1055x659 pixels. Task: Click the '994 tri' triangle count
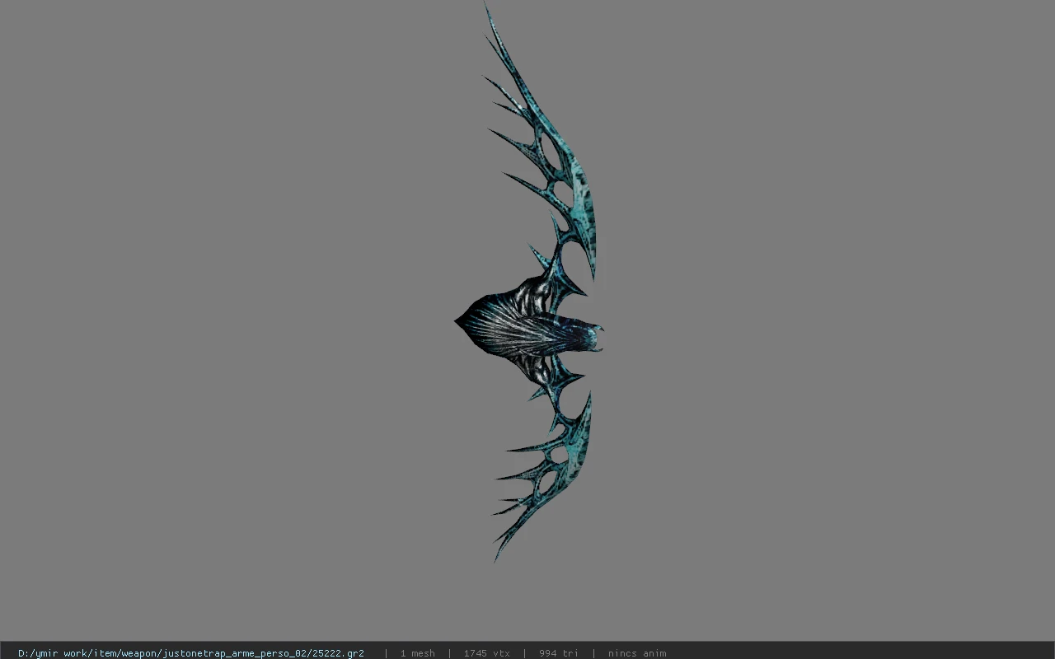558,653
